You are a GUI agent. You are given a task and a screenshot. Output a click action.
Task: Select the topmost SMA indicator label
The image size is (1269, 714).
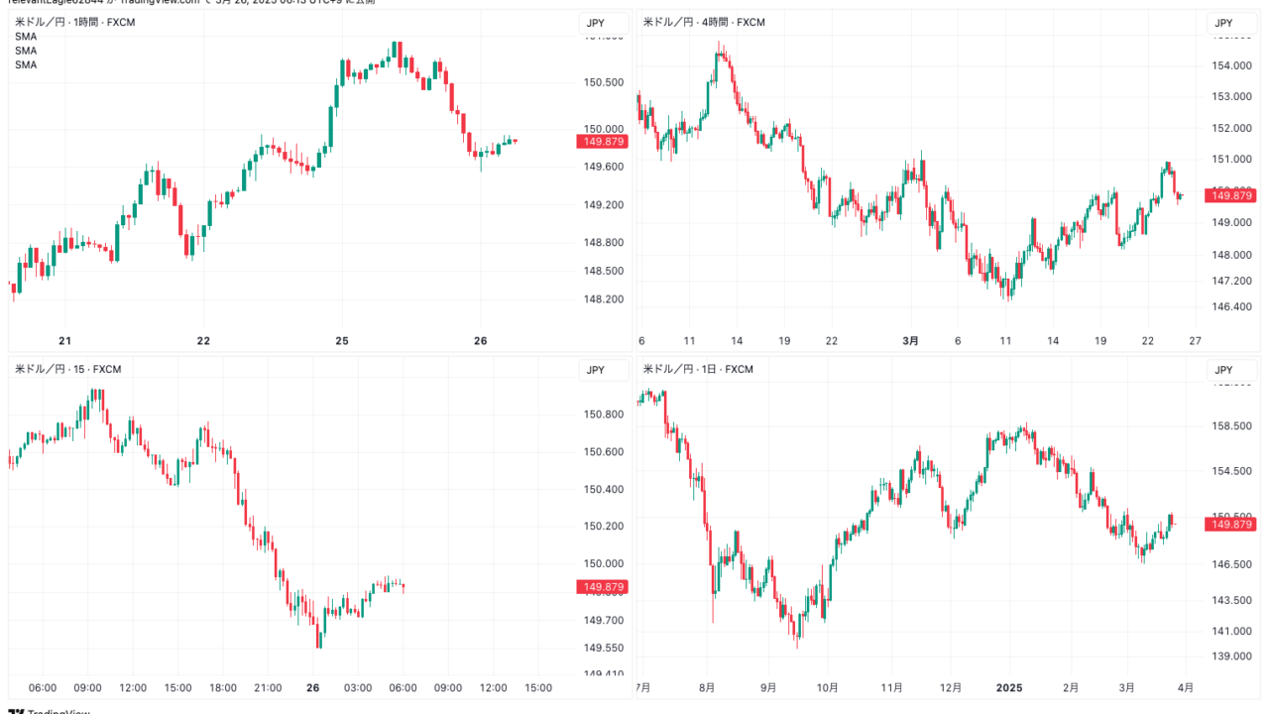click(26, 37)
